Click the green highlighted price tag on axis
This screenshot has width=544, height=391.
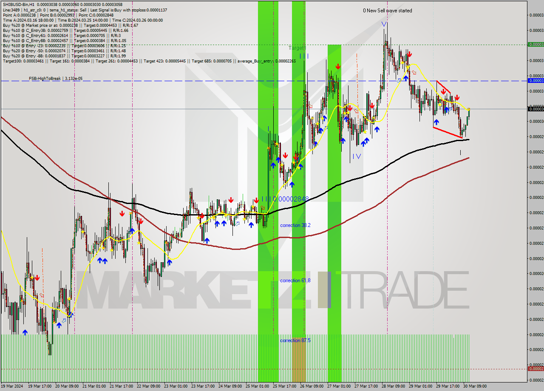[535, 44]
